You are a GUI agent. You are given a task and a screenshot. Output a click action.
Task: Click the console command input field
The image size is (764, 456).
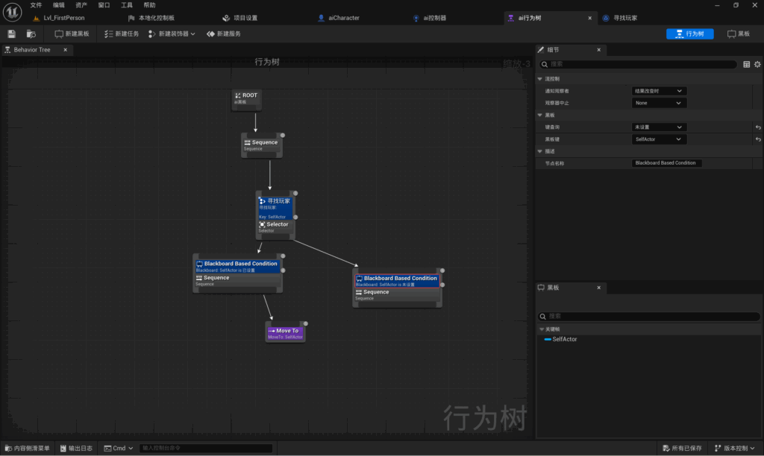click(x=206, y=449)
